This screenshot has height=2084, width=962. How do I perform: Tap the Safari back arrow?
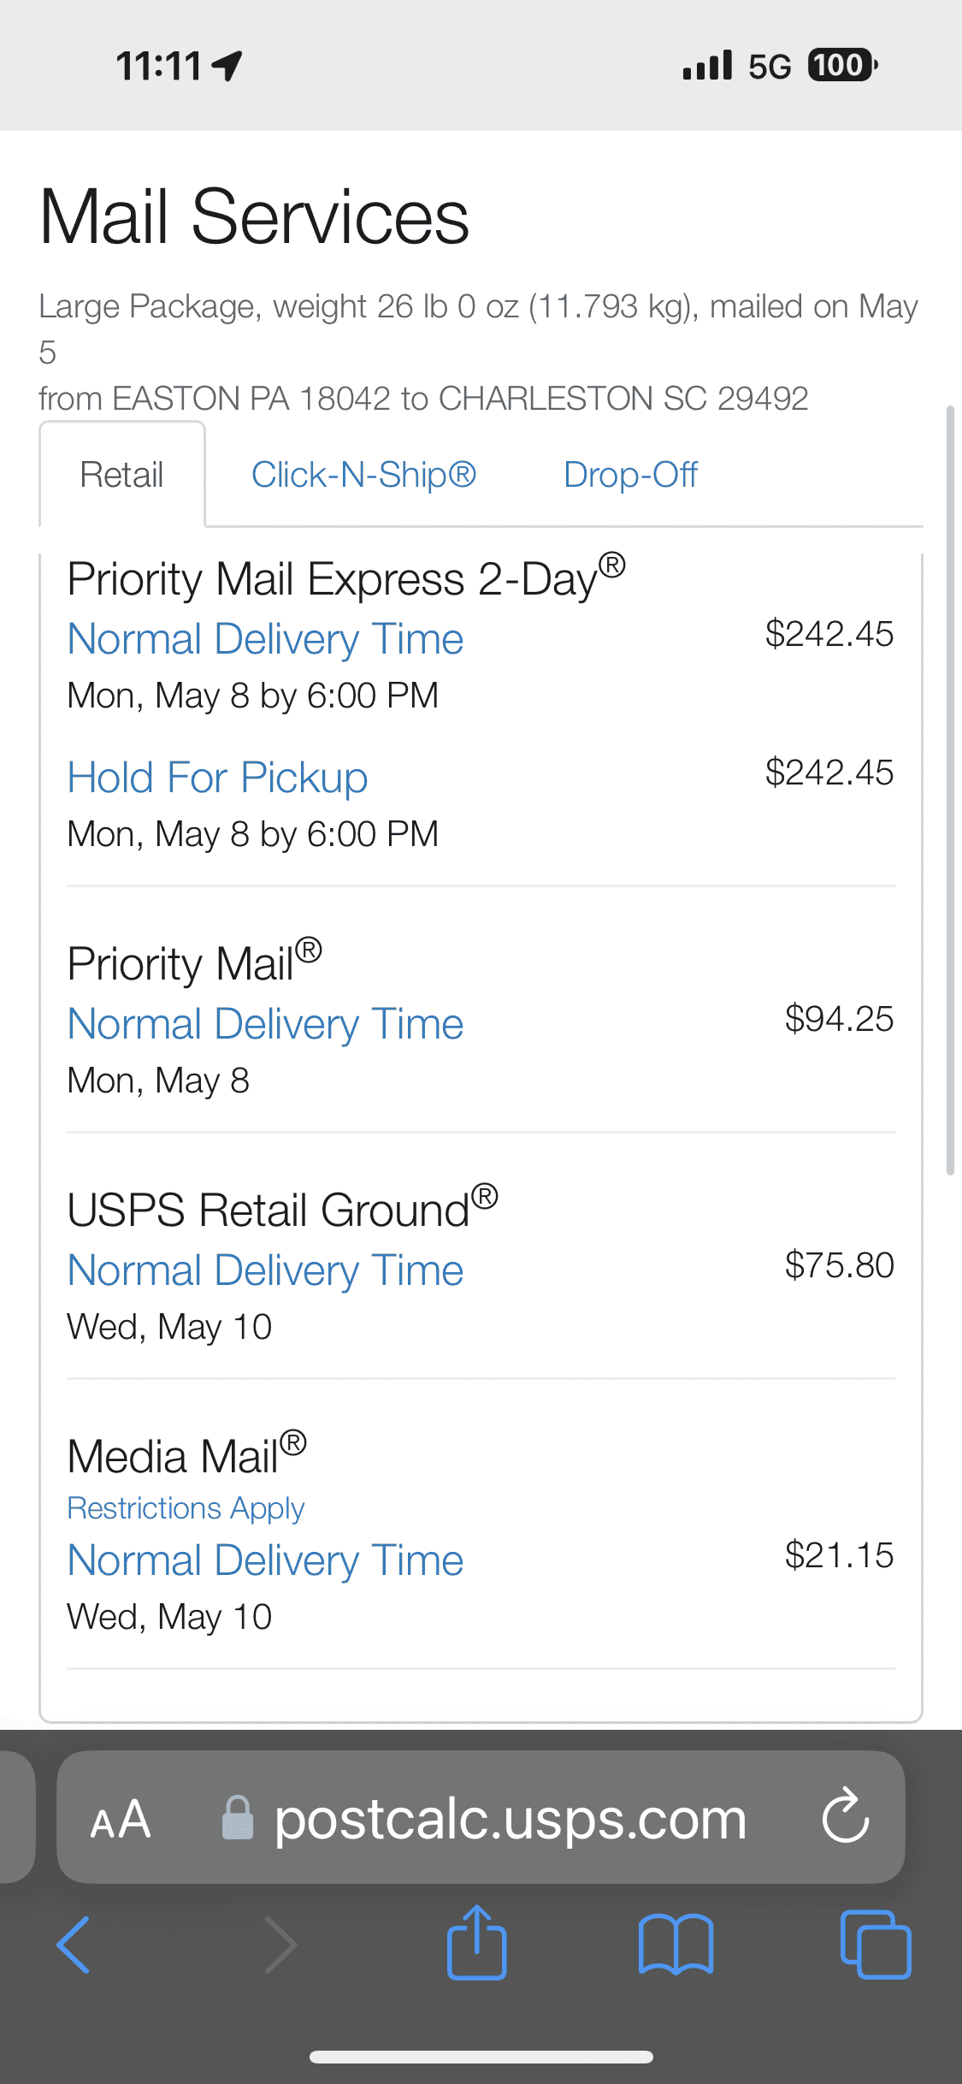click(74, 1945)
